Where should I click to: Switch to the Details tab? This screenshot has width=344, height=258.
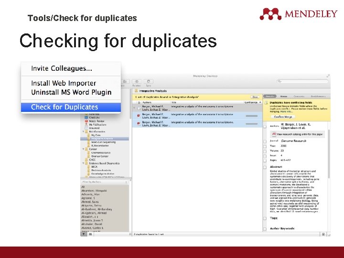pos(270,97)
